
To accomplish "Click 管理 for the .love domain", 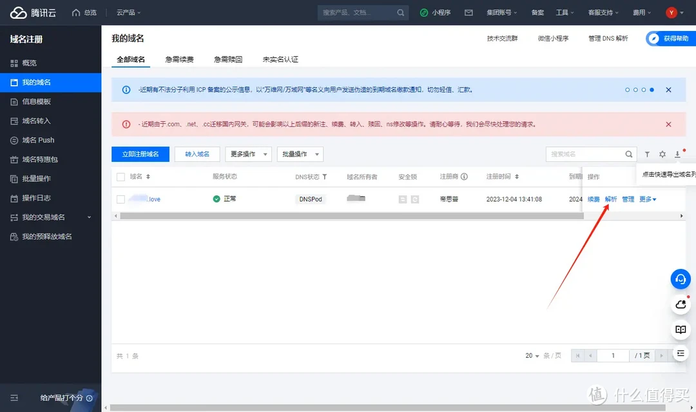I will (x=628, y=199).
